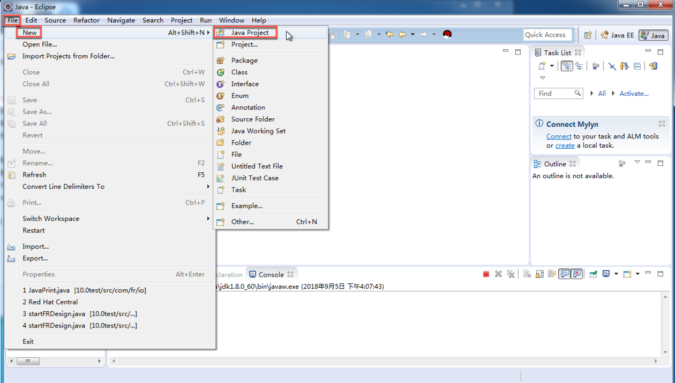Image resolution: width=675 pixels, height=383 pixels.
Task: Open the Edit menu
Action: pos(31,20)
